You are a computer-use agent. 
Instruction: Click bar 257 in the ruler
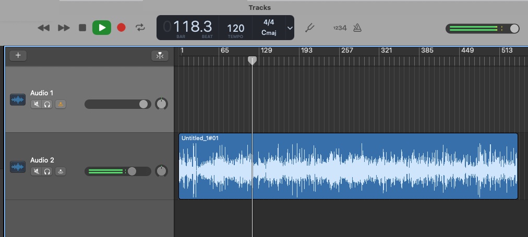347,51
